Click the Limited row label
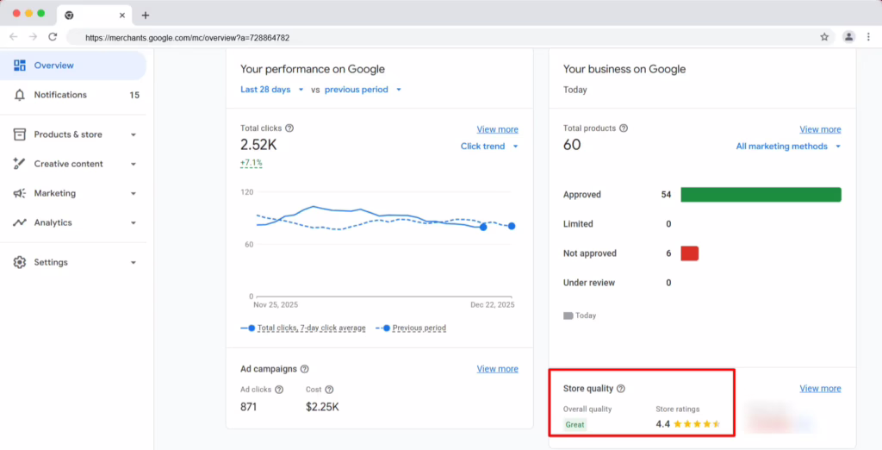The image size is (882, 450). click(578, 224)
